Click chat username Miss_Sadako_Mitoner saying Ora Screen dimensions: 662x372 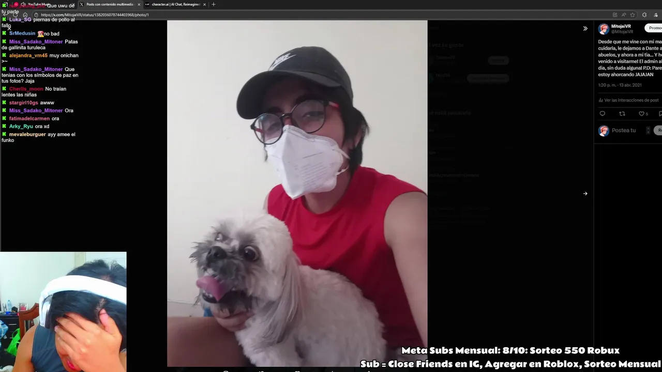coord(36,111)
